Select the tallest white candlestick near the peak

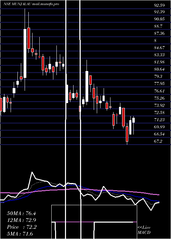pyautogui.click(x=25, y=53)
